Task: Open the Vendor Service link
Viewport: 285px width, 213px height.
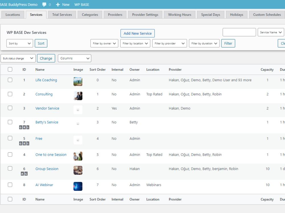Action: click(47, 108)
